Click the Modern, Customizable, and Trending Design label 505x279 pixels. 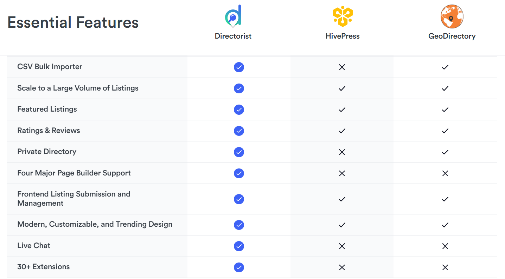coord(95,224)
